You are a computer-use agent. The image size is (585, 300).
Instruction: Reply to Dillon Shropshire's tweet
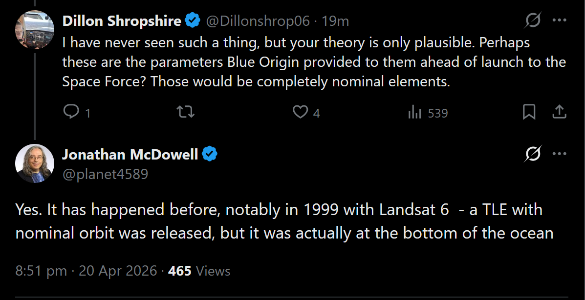(71, 113)
